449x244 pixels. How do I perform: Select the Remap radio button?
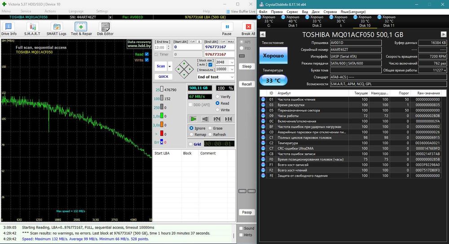point(192,134)
